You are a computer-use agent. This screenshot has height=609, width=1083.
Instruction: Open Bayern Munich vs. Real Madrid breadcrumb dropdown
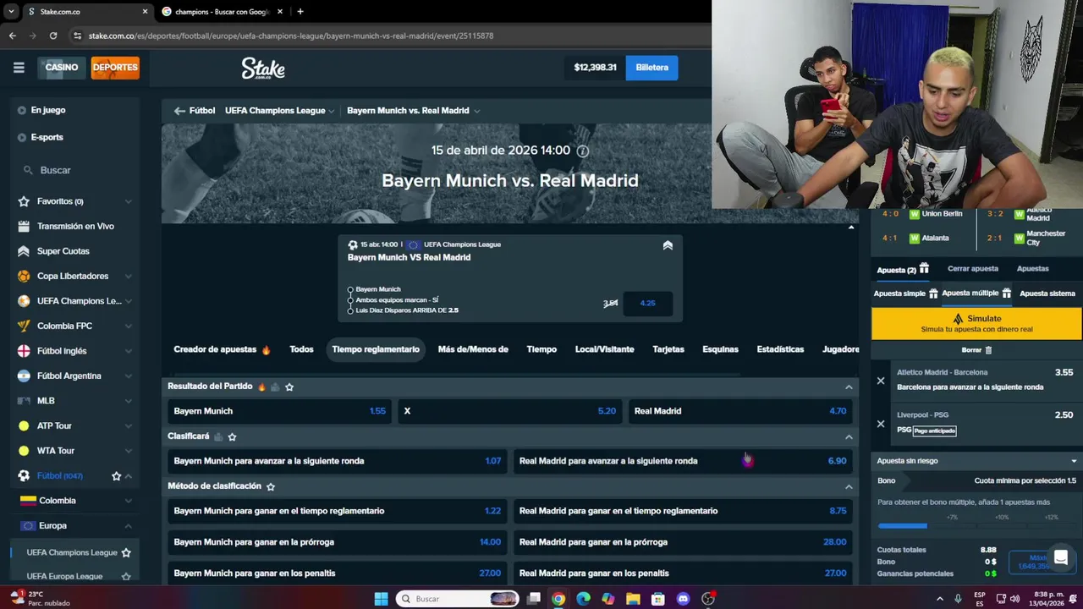[477, 111]
